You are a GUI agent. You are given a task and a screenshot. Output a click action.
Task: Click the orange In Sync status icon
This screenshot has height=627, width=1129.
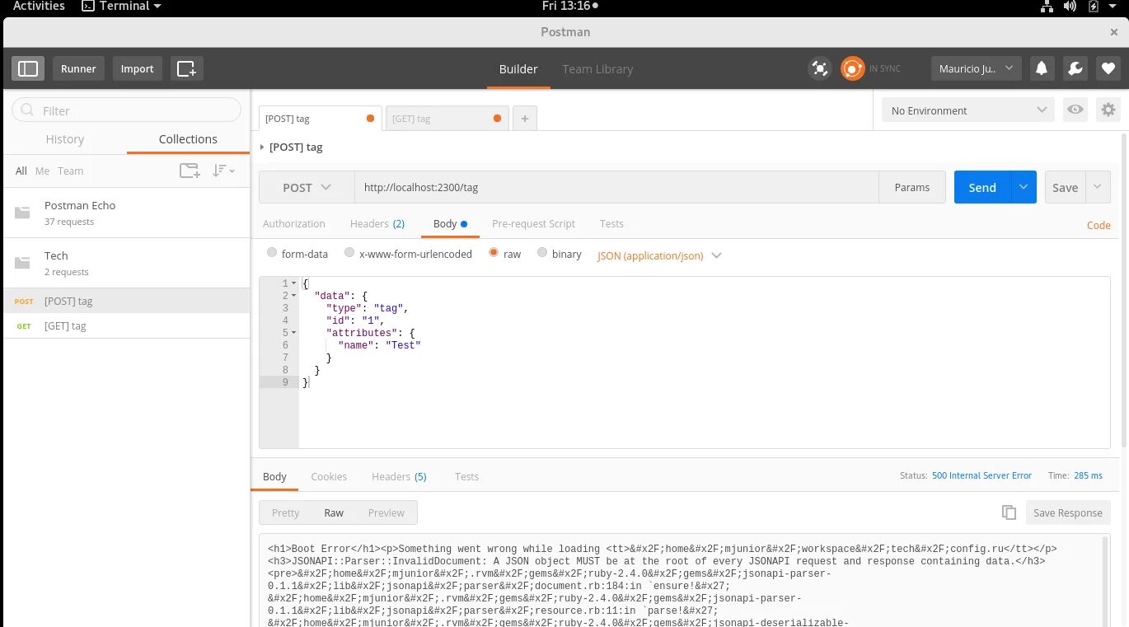tap(852, 68)
